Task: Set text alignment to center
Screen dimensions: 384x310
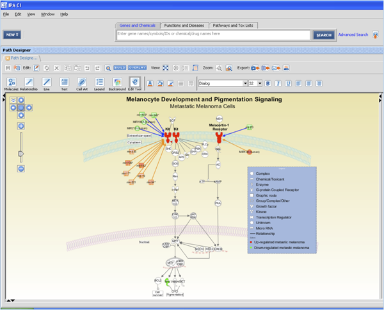Action: [308, 83]
